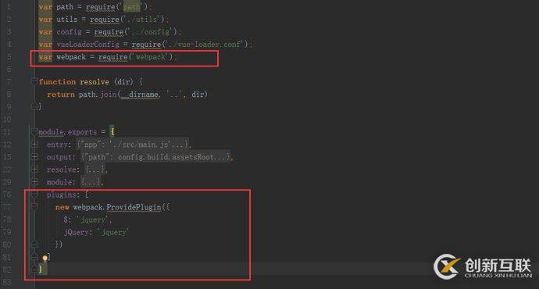Collapse the new webpack.ProvidePlugin call
539x289 pixels.
coord(34,207)
